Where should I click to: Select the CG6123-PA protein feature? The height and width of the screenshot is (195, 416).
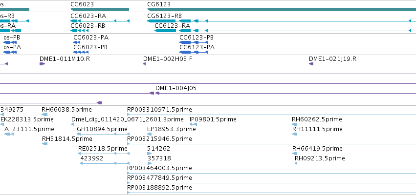point(194,52)
